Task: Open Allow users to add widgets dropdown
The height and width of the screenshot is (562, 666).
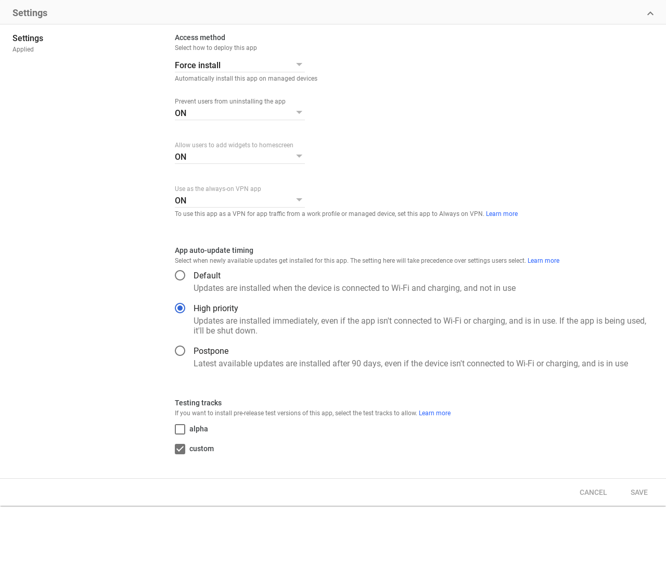Action: pos(239,157)
